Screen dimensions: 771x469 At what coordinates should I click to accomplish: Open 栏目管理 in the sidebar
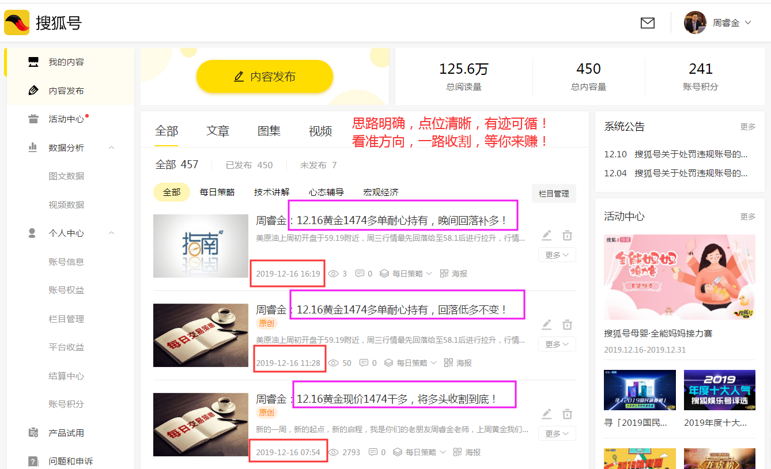pos(66,319)
